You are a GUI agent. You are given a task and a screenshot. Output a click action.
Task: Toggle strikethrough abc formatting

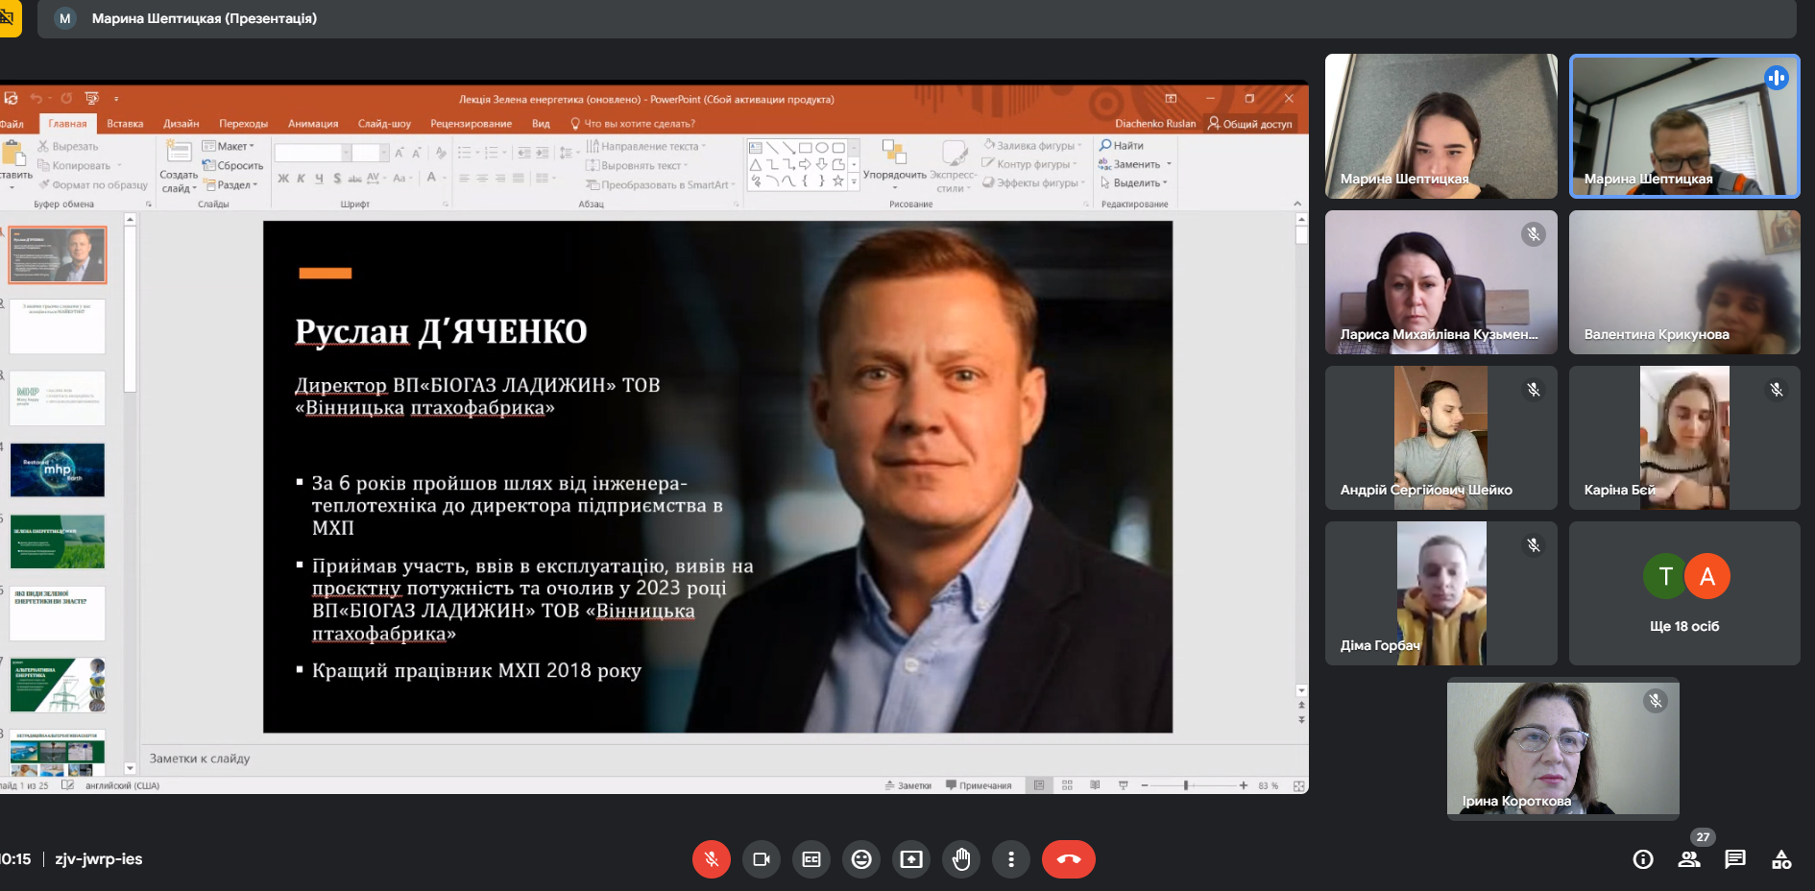tap(354, 179)
